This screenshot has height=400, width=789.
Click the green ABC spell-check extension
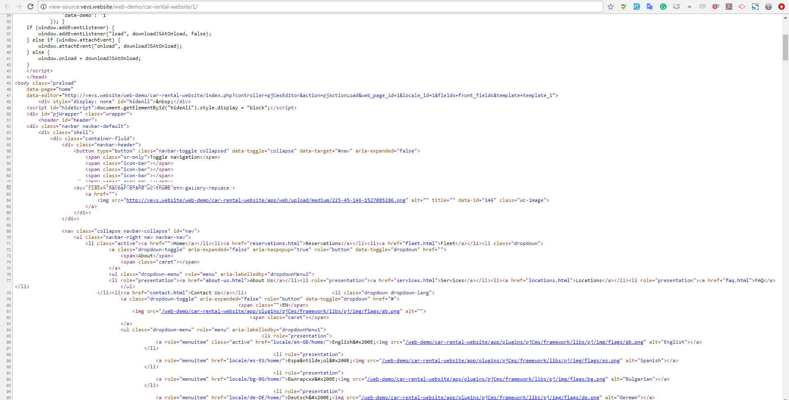click(624, 7)
